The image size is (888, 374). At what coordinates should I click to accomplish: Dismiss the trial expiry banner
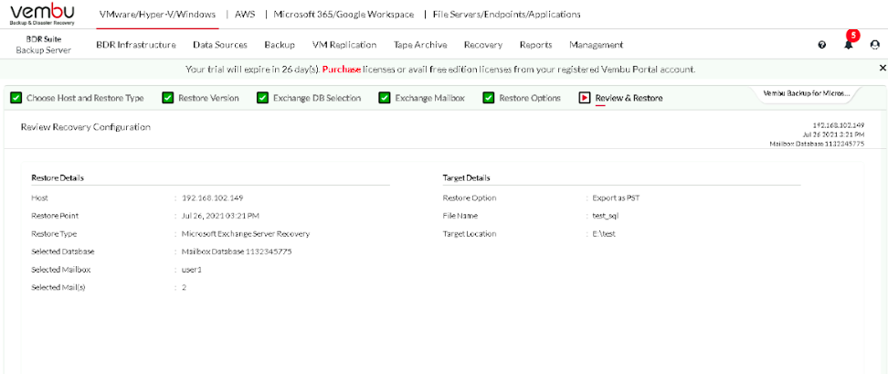pos(883,68)
